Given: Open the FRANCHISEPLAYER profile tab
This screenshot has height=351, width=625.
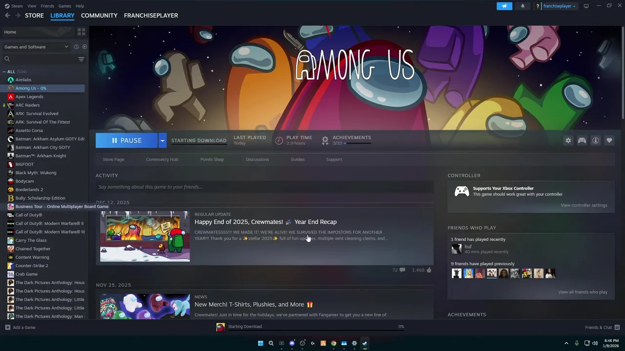Looking at the screenshot, I should (x=151, y=16).
